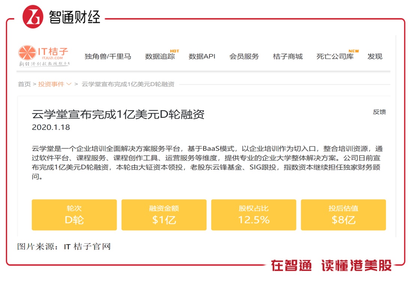Screen dimensions: 414x283
Task: Click the 融资金额 $1亿 card
Action: point(164,215)
